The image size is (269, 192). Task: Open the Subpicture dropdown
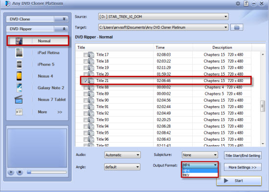pyautogui.click(x=200, y=155)
